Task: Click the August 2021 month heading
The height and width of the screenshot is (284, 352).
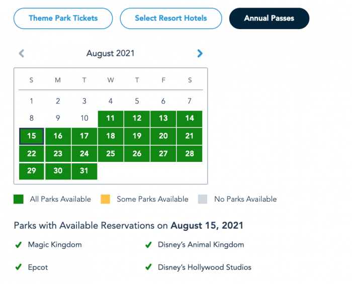Action: click(x=111, y=53)
